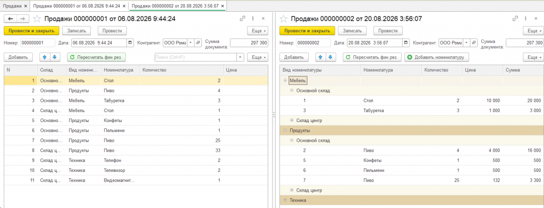544x208 pixels.
Task: Click price cell 10 000 for Стол
Action: 482,100
